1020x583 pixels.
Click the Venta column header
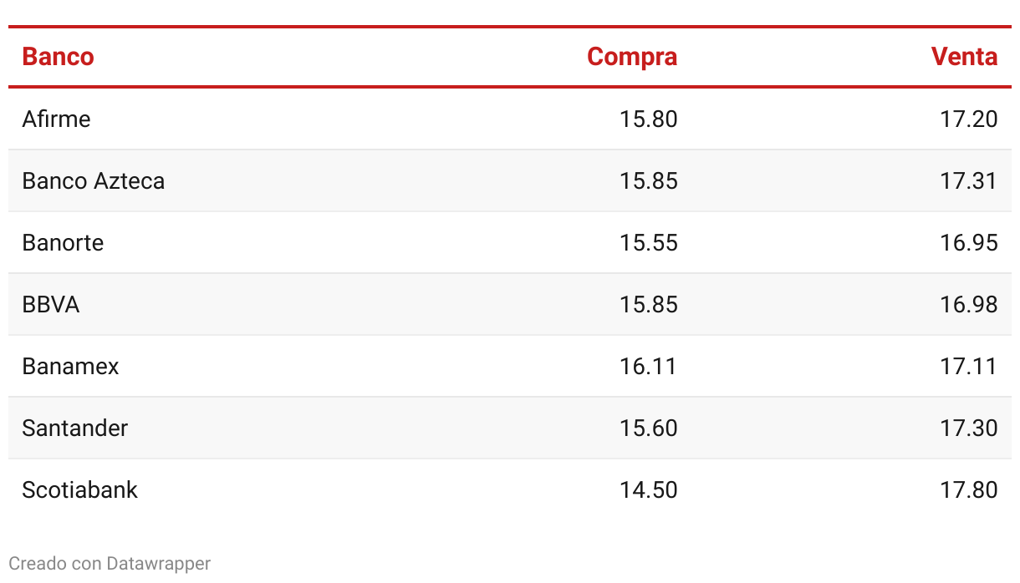(x=965, y=57)
